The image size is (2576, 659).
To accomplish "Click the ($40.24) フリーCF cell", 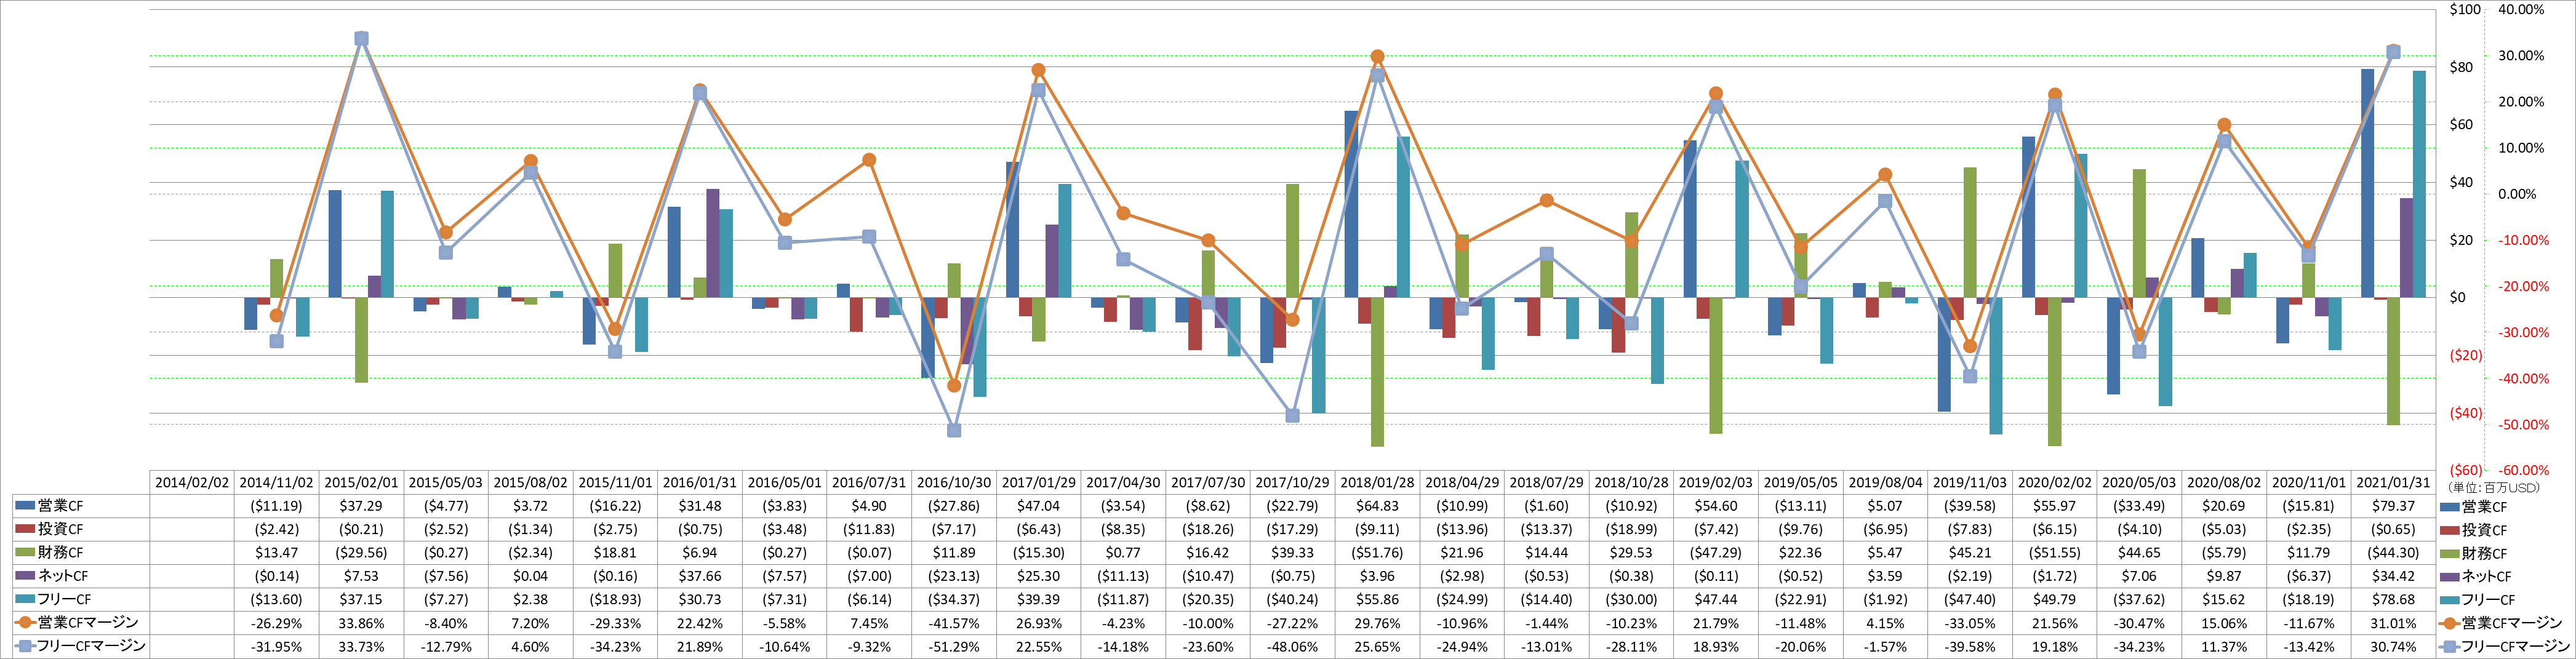I will pyautogui.click(x=1292, y=599).
